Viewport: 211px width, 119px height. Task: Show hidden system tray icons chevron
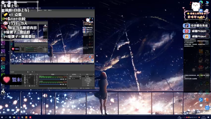pyautogui.click(x=183, y=117)
